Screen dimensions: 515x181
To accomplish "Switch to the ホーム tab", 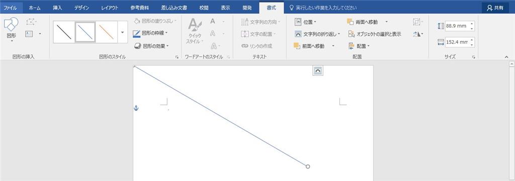I will pos(35,8).
